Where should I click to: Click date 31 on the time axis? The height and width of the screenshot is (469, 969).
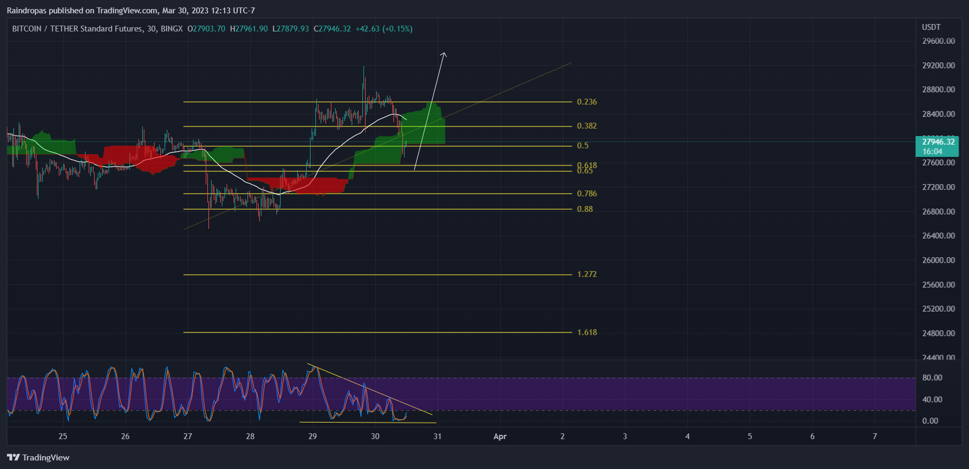438,436
